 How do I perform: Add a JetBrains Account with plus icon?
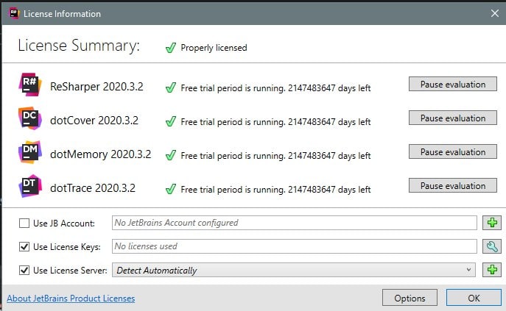(492, 223)
